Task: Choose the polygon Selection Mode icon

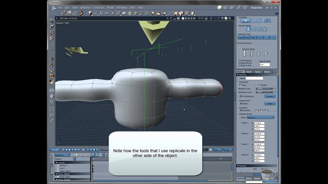Action: coord(264,29)
